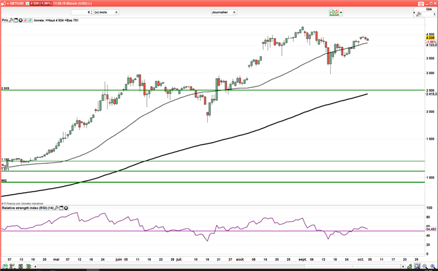
Task: Click the 1 071 support line label
Action: click(5, 169)
